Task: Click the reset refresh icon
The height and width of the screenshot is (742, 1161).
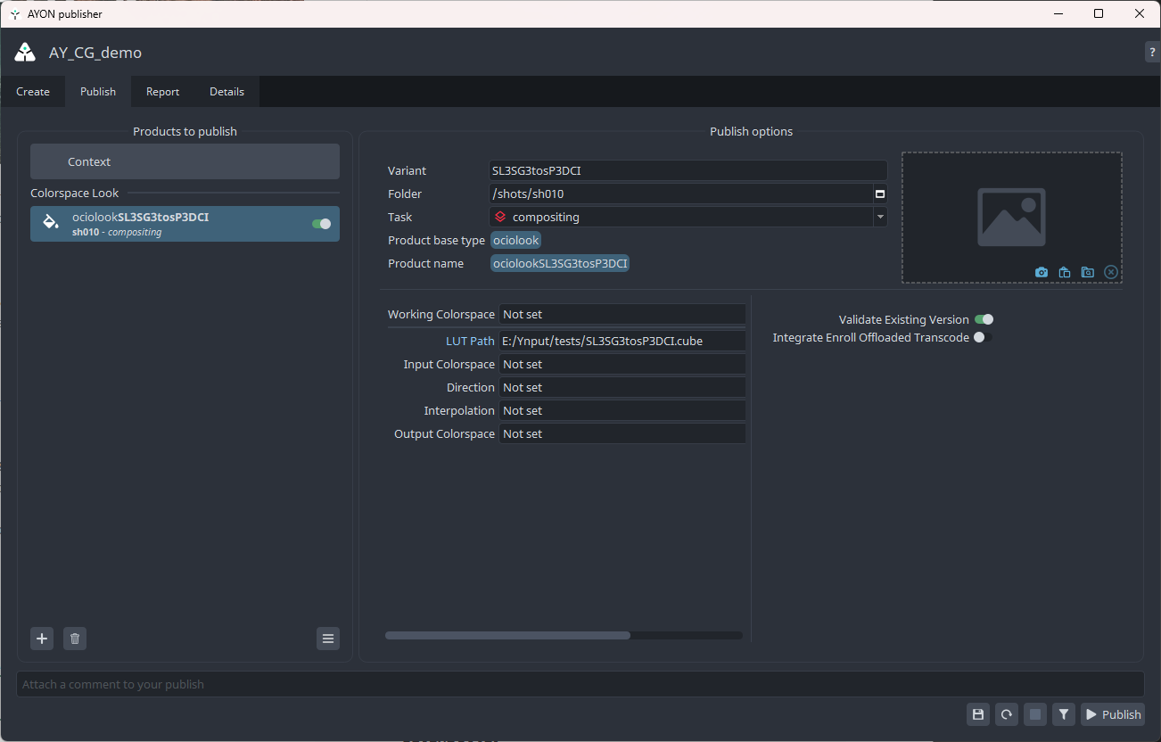Action: 1007,714
